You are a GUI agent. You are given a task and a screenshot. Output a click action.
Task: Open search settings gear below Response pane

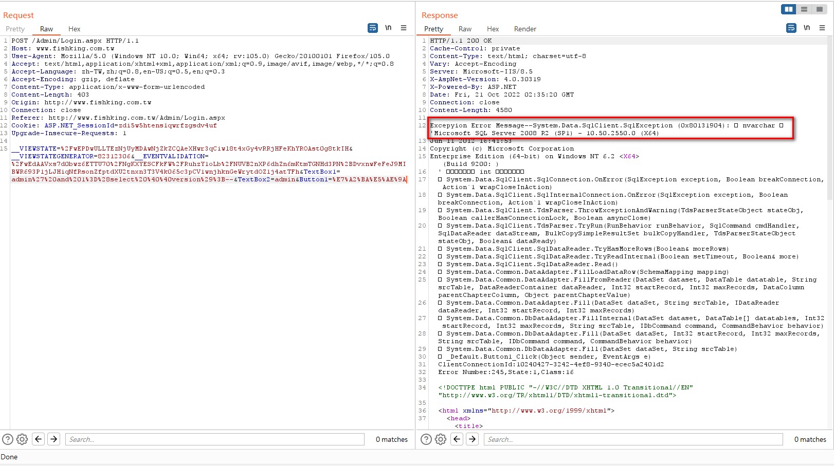coord(441,439)
